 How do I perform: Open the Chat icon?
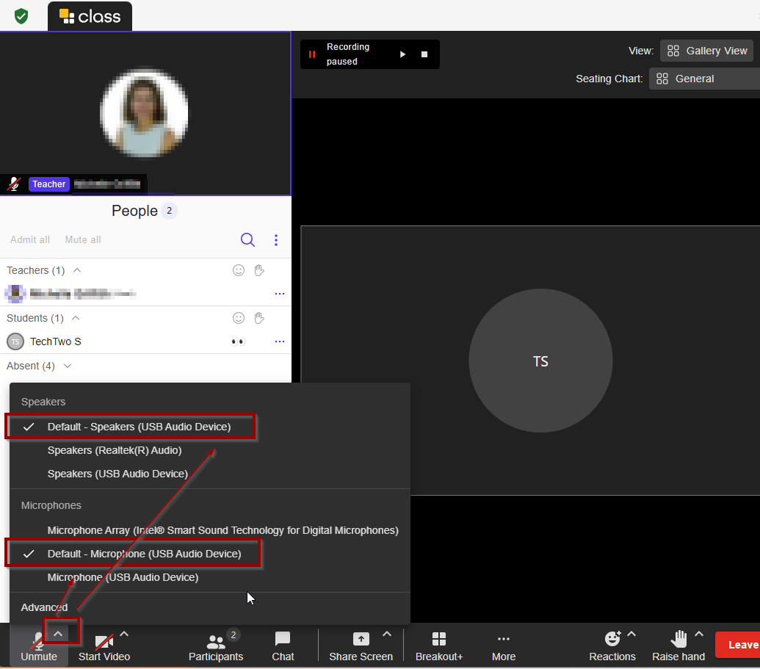(x=283, y=639)
